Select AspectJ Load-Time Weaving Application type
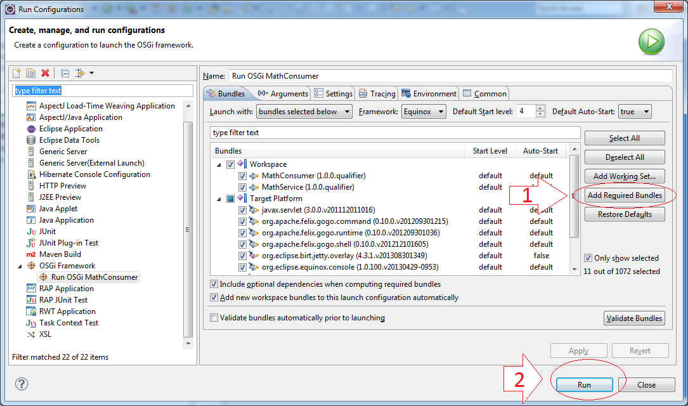The height and width of the screenshot is (406, 688). coord(107,106)
